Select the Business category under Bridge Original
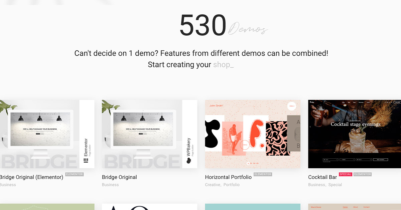The height and width of the screenshot is (210, 401). click(110, 185)
